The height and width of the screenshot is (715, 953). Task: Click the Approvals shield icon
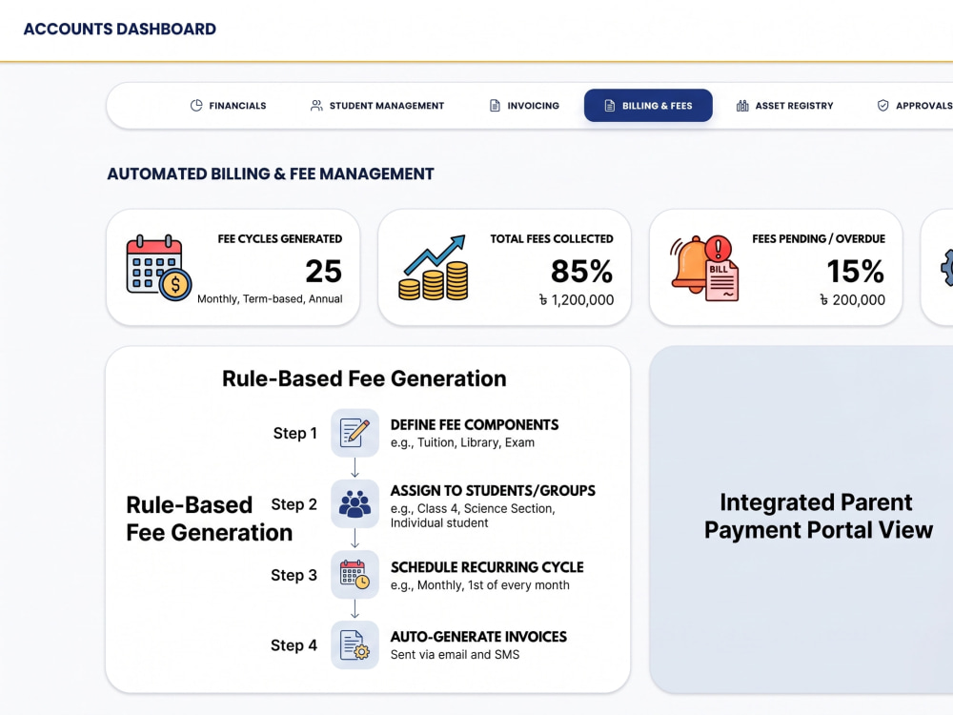[x=882, y=105]
